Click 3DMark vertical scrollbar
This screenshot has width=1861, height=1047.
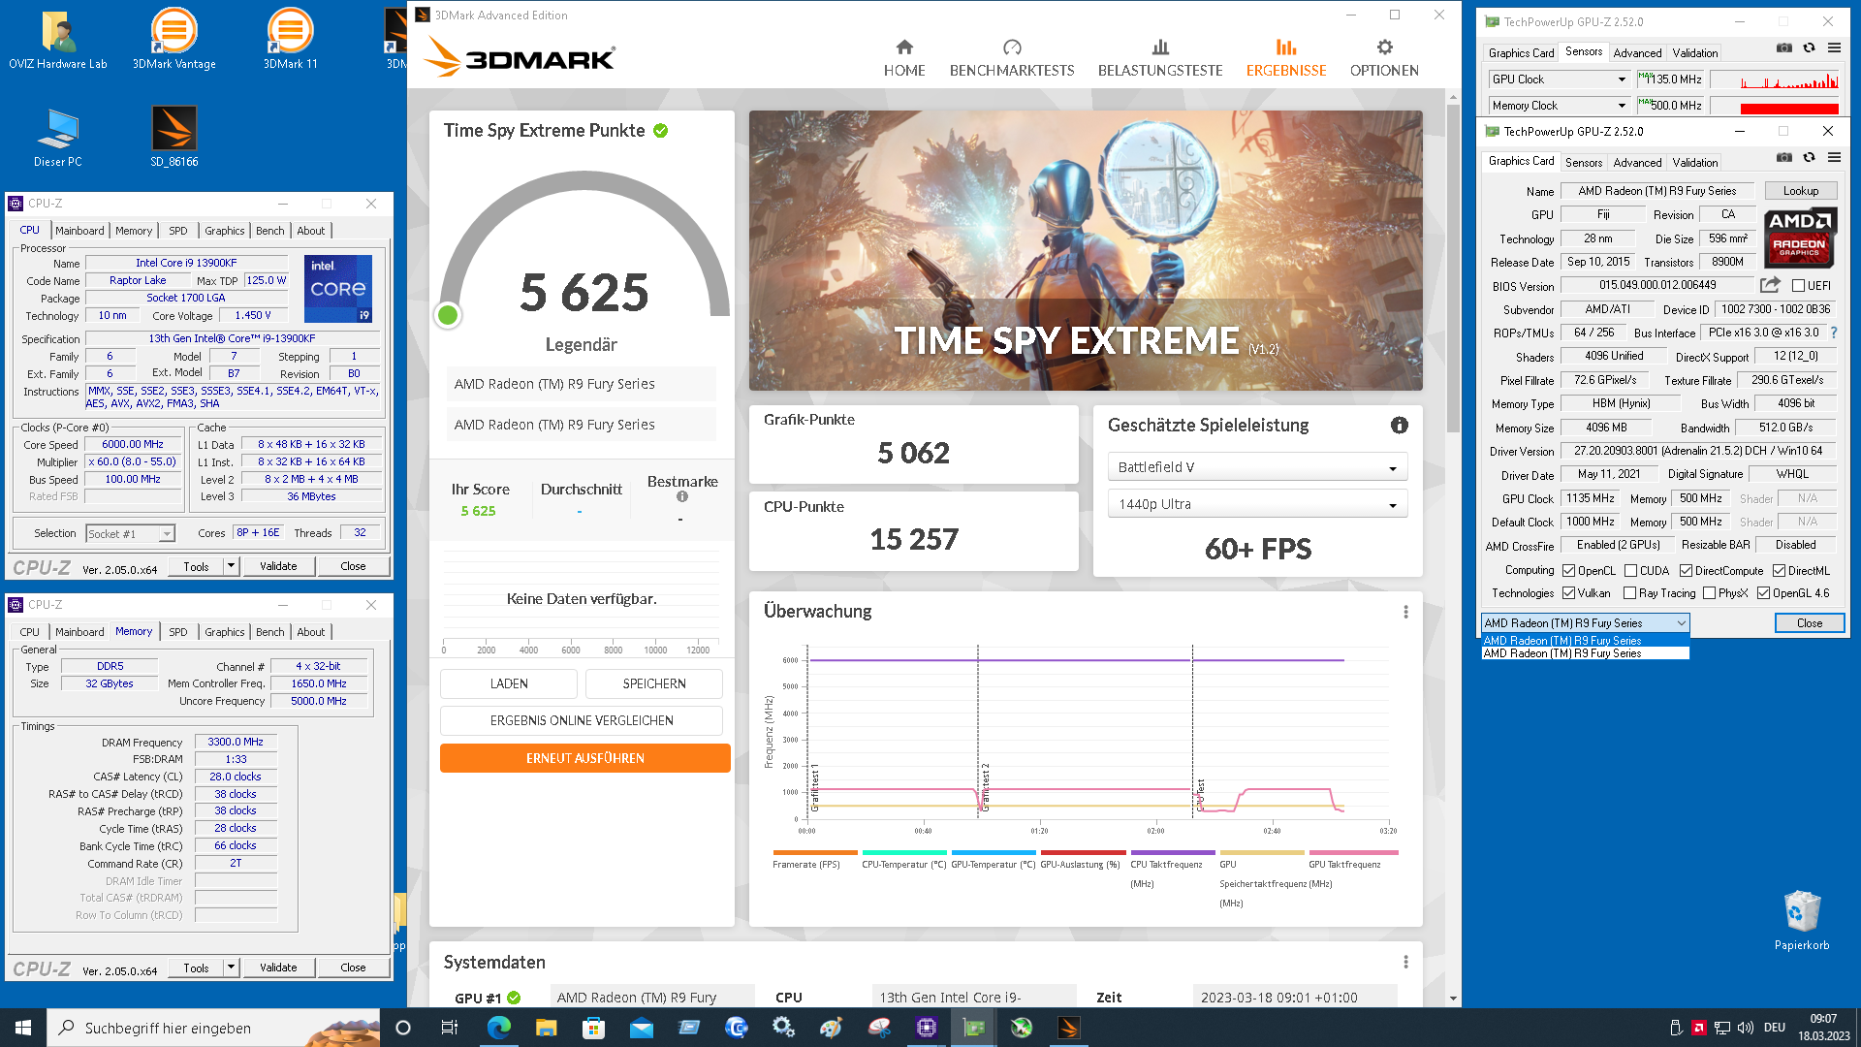click(1452, 269)
